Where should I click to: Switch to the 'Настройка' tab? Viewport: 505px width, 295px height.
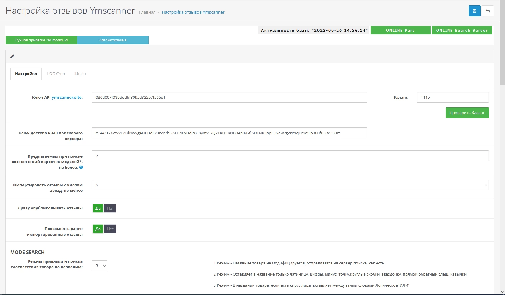tap(26, 74)
